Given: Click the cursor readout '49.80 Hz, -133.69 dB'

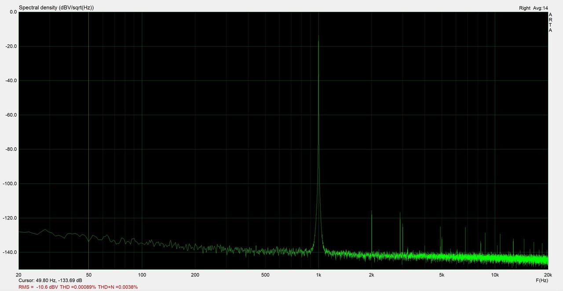Looking at the screenshot, I should (x=58, y=280).
